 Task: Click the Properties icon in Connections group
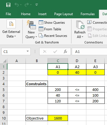click(90, 29)
